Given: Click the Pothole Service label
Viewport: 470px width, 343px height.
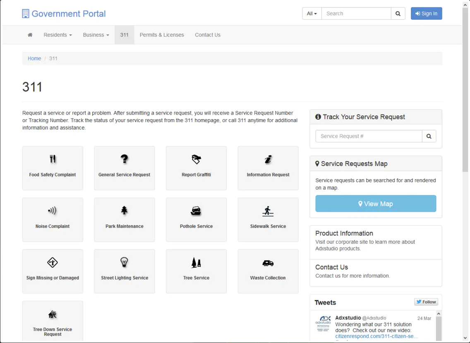Looking at the screenshot, I should coord(197,226).
